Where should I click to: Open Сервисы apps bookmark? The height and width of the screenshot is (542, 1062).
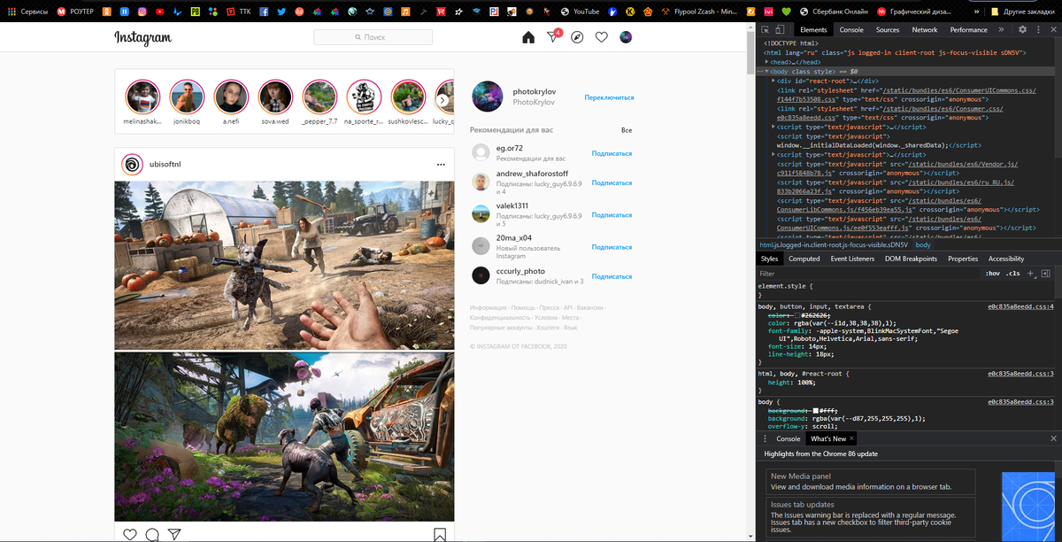point(28,12)
